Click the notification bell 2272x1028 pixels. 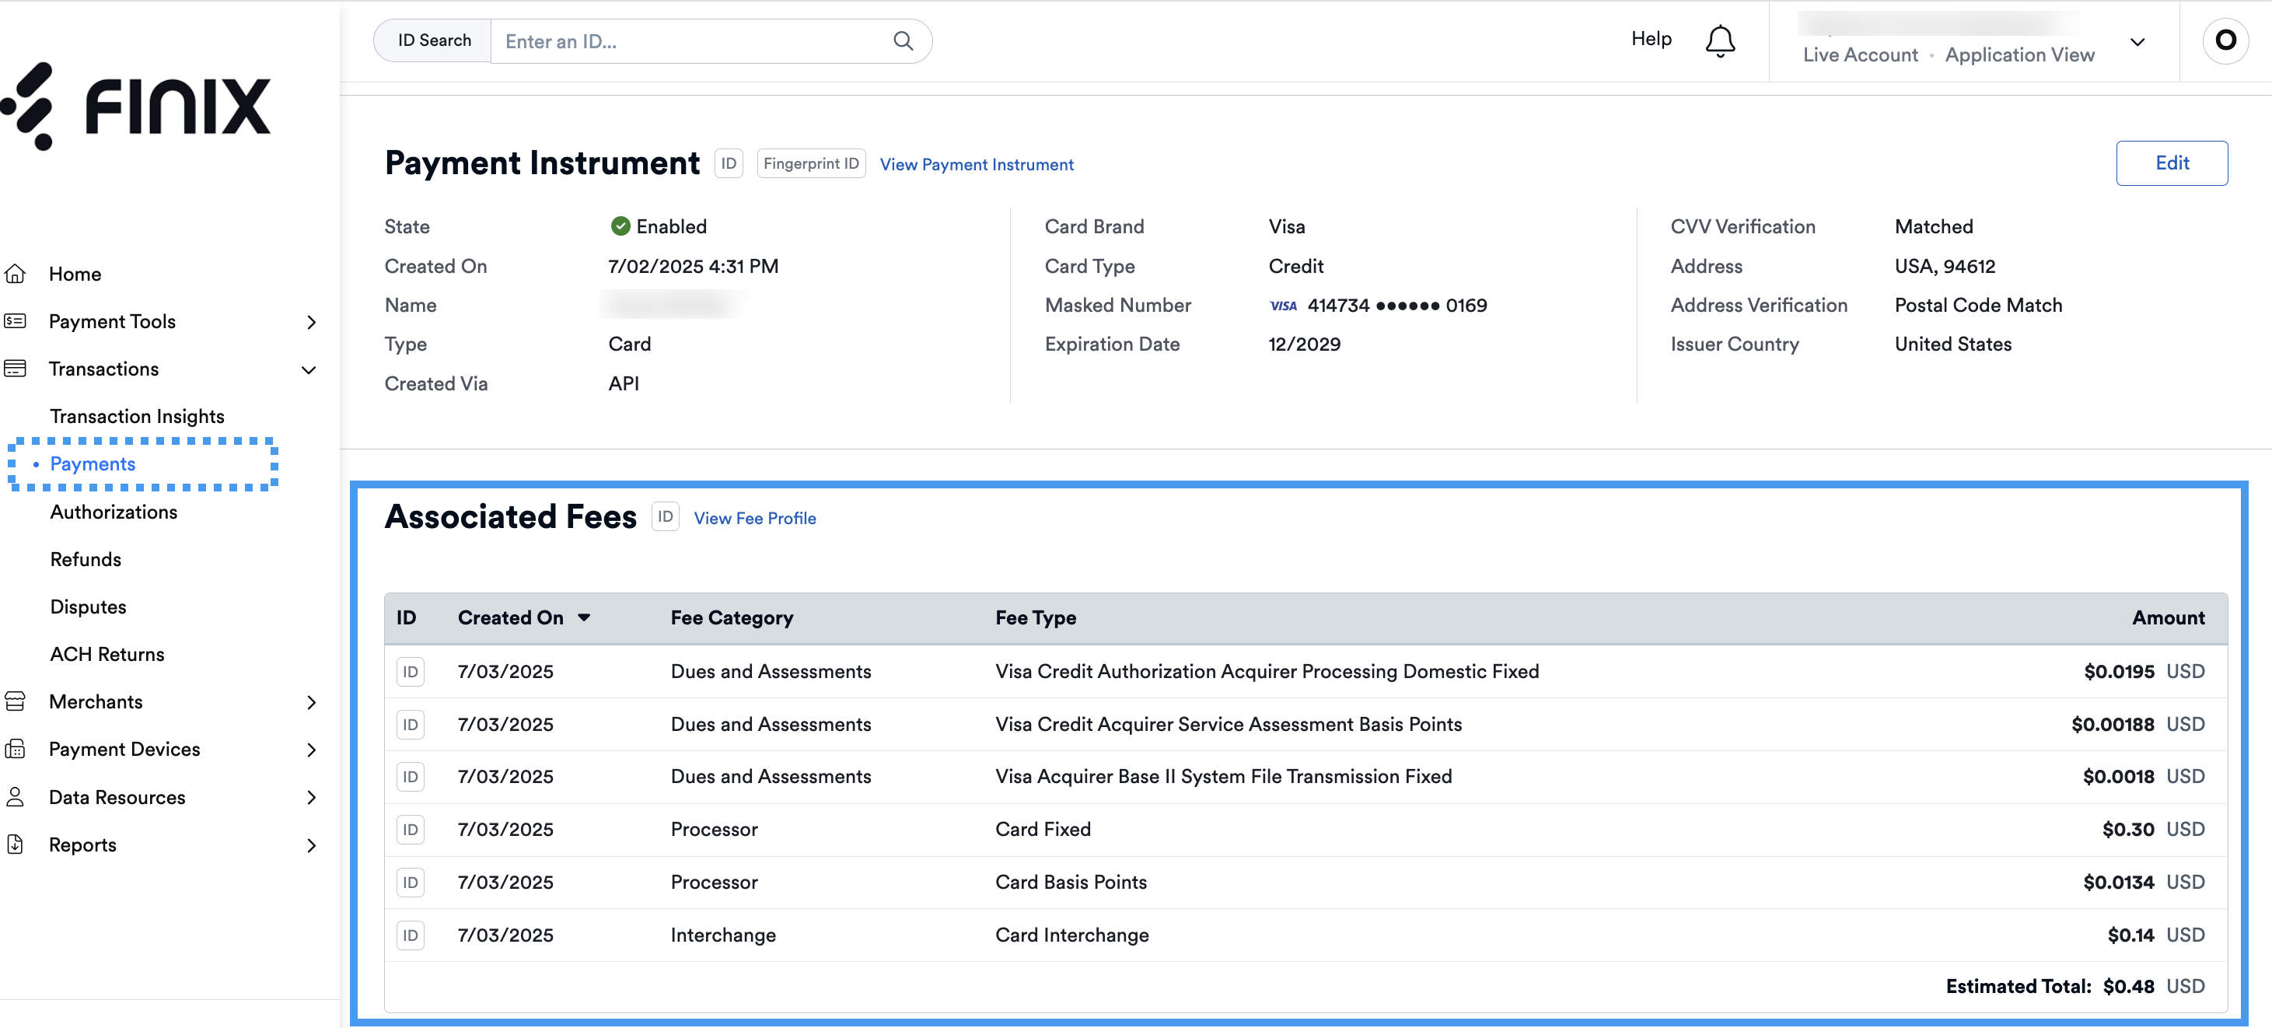(x=1720, y=40)
